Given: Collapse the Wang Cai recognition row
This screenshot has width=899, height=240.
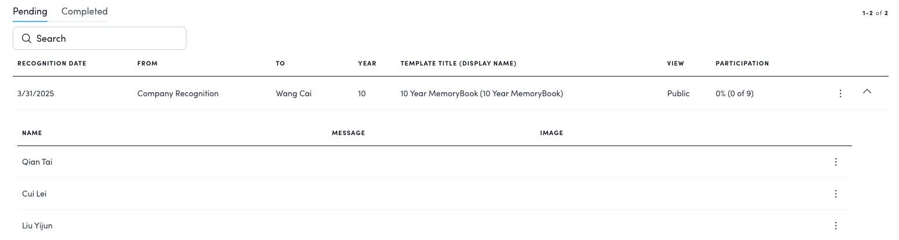Looking at the screenshot, I should 867,92.
